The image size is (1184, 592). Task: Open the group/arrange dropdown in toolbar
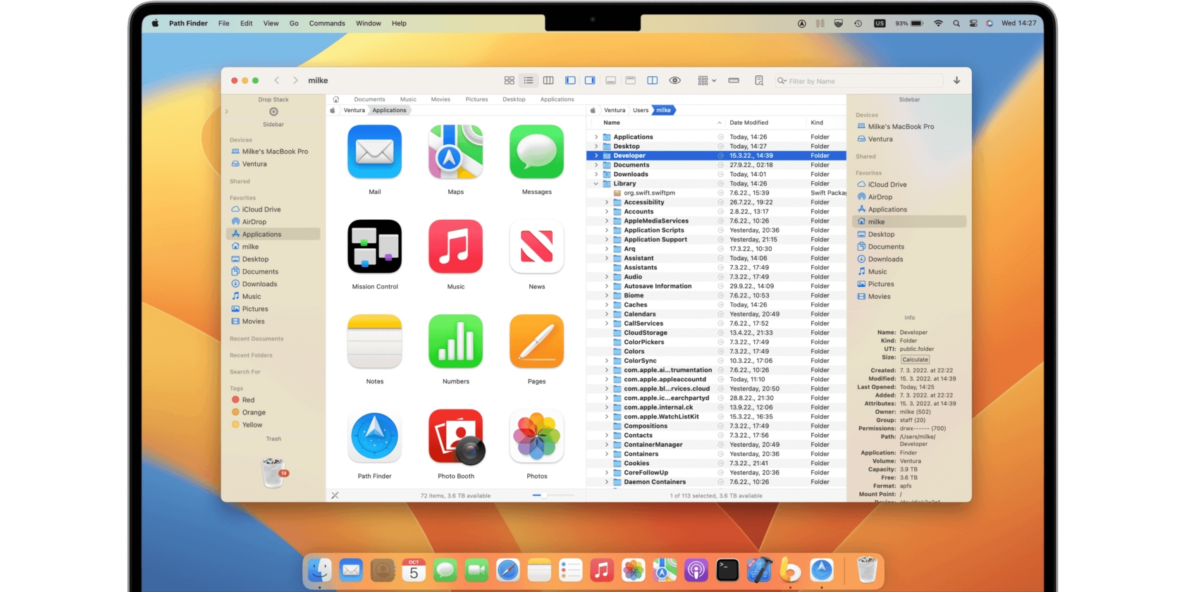click(x=706, y=80)
